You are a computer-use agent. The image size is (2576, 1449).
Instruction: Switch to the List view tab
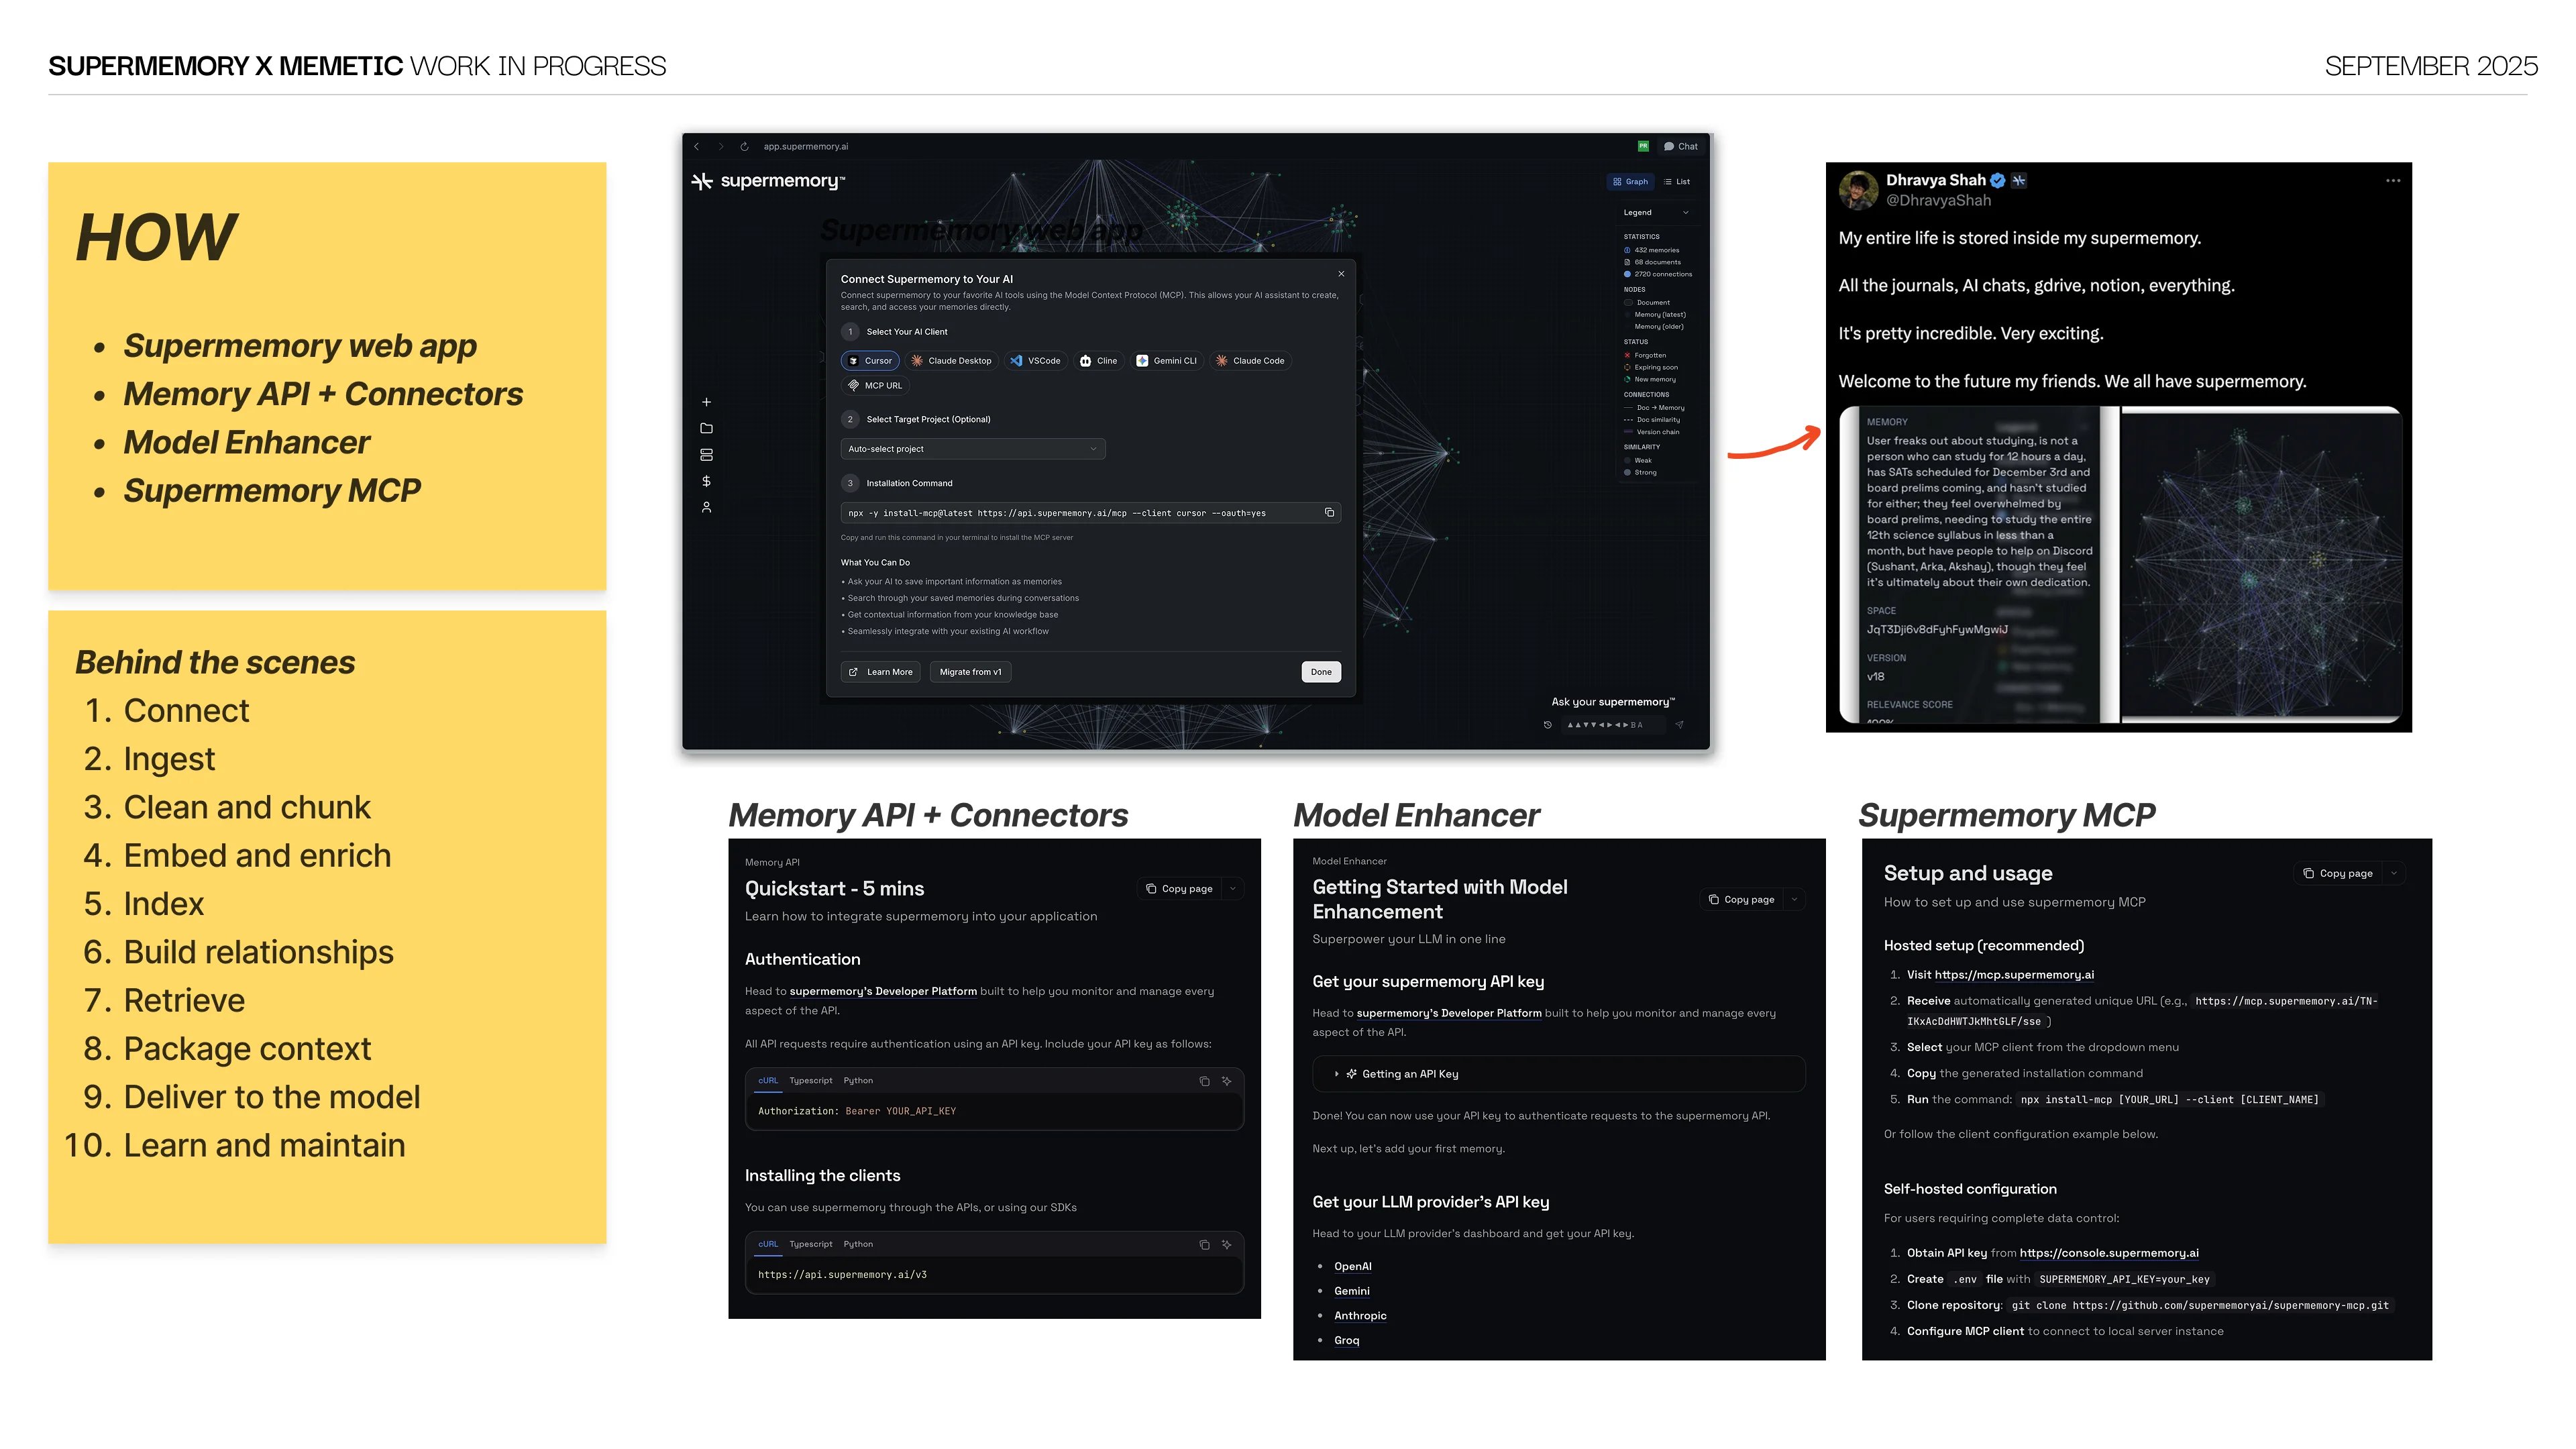coord(1677,182)
